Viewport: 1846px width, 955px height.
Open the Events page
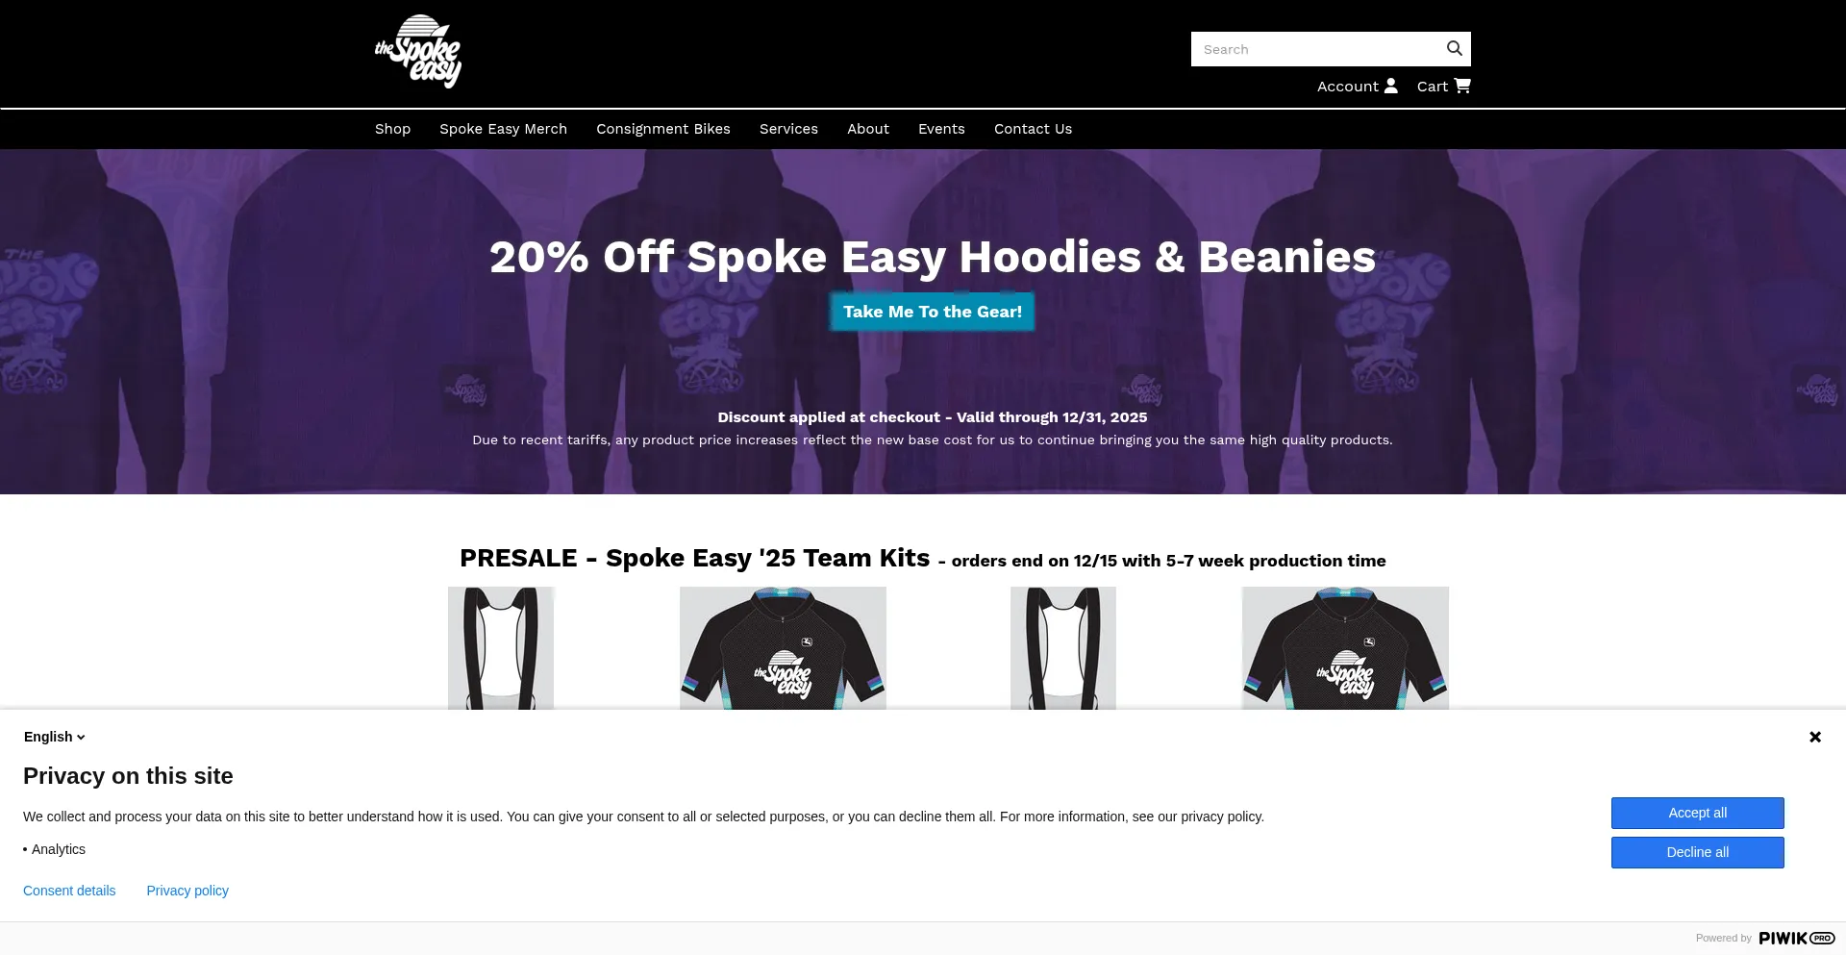pyautogui.click(x=941, y=129)
